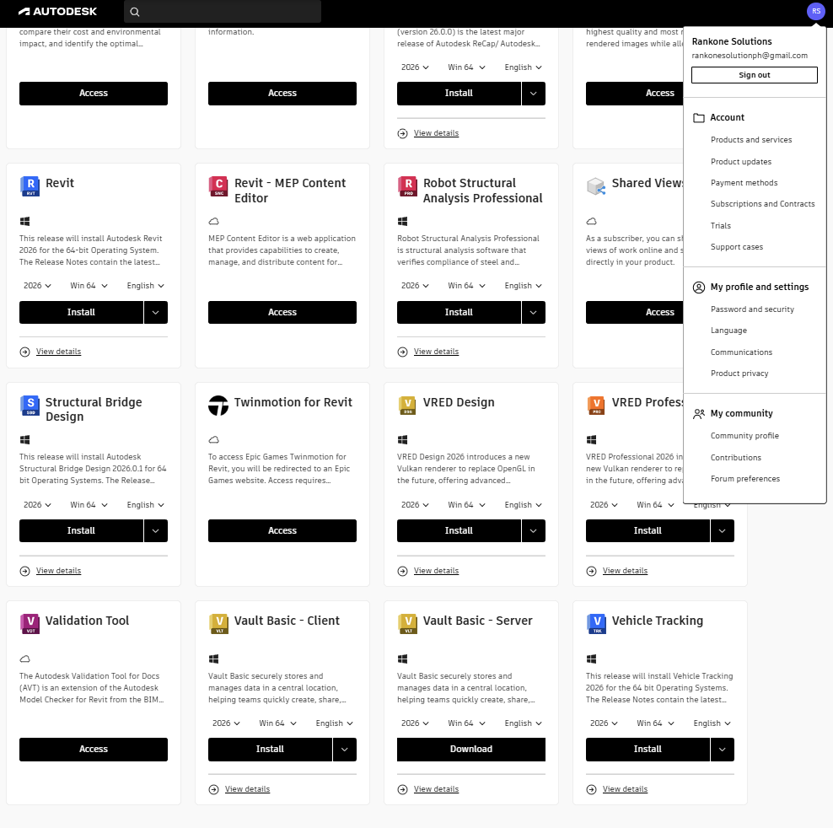Click cloud icon on Validation Tool card
This screenshot has height=828, width=833.
point(25,659)
